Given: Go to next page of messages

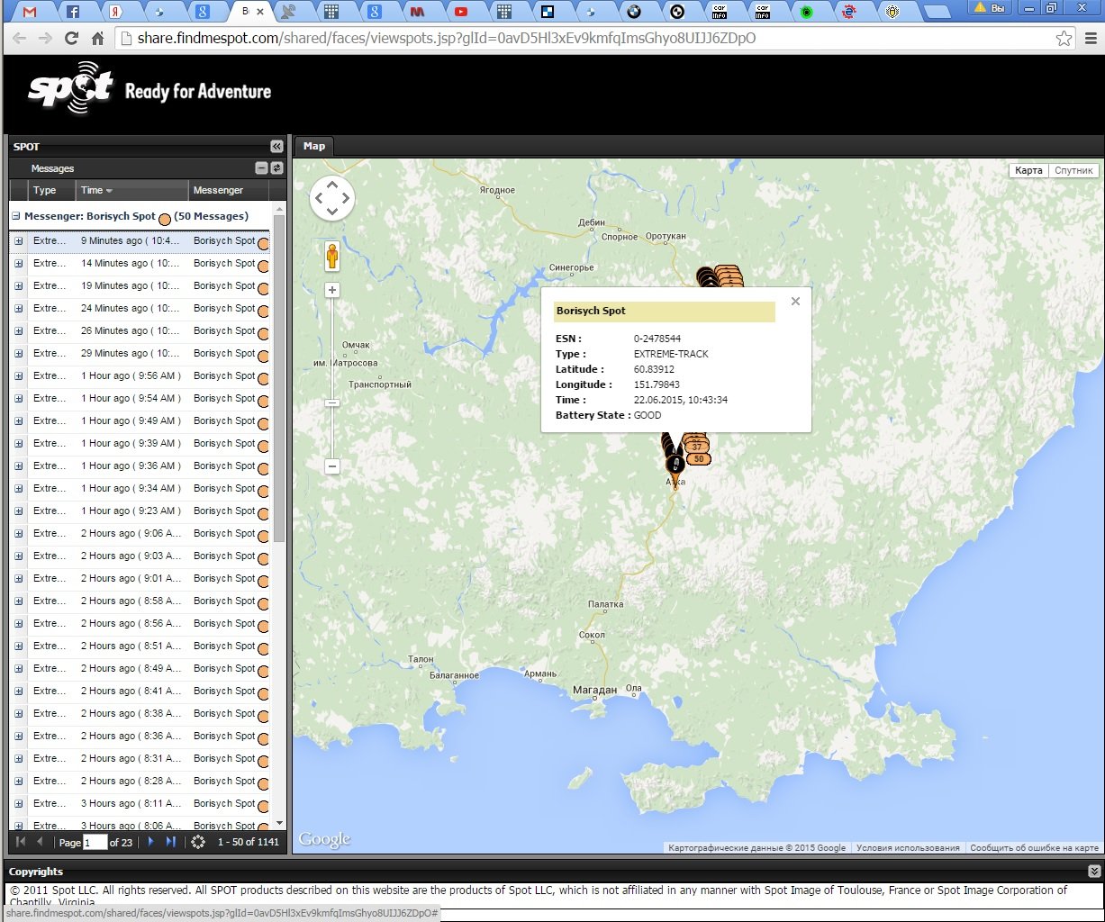Looking at the screenshot, I should pos(150,842).
